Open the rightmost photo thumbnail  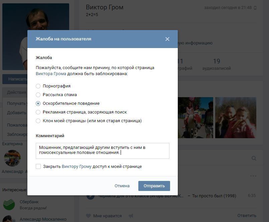click(x=236, y=118)
